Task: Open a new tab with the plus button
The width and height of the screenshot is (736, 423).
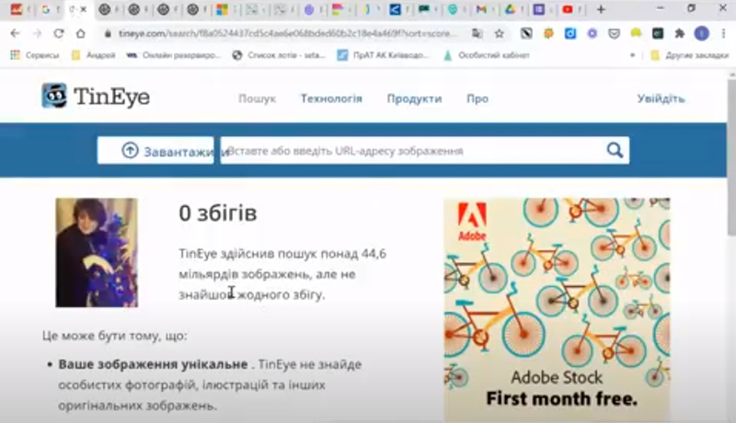Action: point(601,9)
